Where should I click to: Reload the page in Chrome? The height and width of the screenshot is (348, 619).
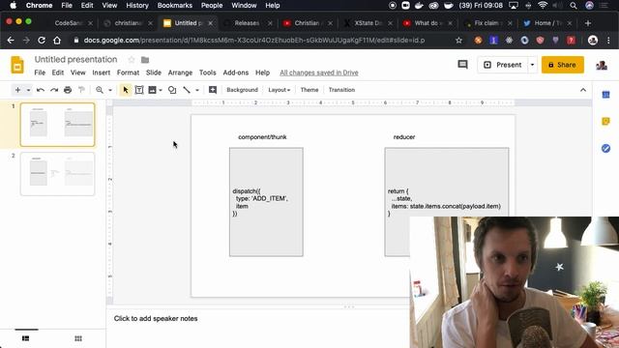[42, 41]
